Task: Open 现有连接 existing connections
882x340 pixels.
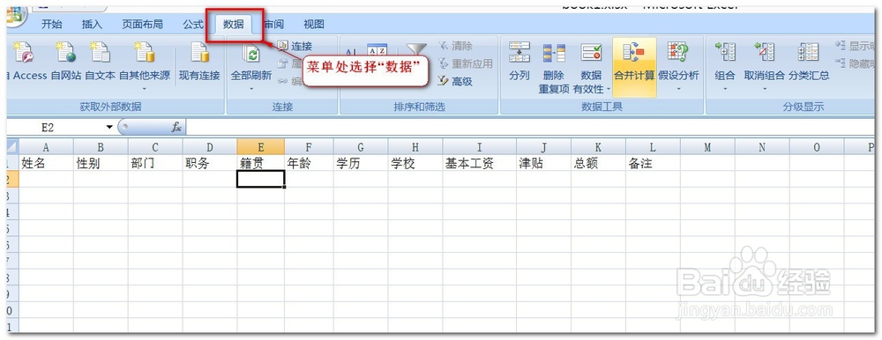Action: pos(199,62)
